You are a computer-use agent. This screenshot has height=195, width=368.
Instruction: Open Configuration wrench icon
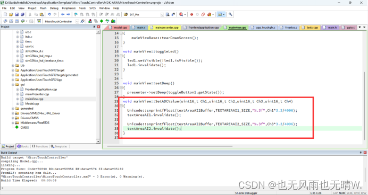point(230,14)
